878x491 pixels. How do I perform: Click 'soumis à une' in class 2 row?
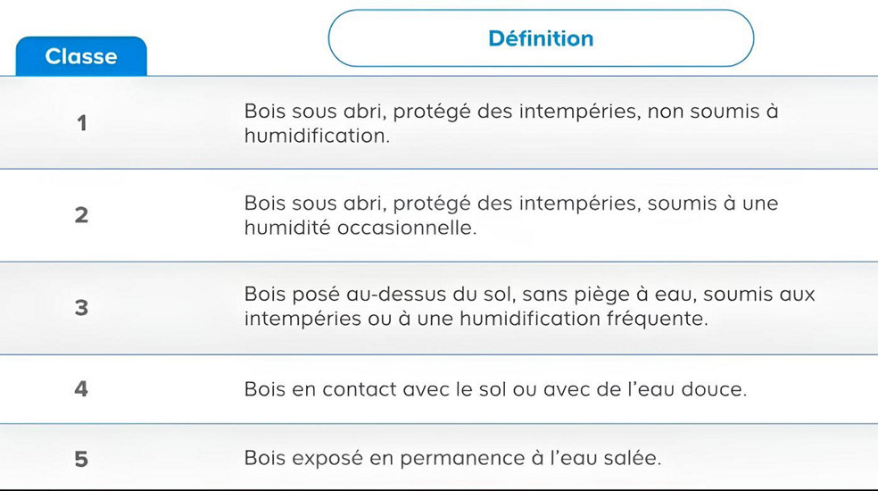click(x=713, y=204)
